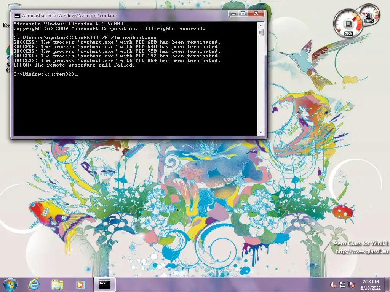Open the Action Center flag icon
Screen dimensions: 390x292
pyautogui.click(x=352, y=285)
